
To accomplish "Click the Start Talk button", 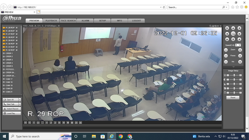I will point(11,104).
